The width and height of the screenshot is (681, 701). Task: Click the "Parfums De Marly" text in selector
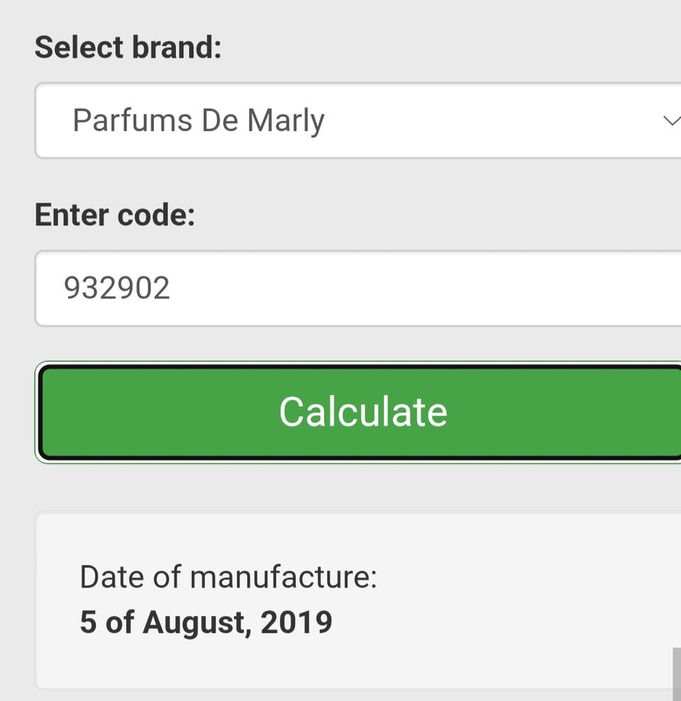198,120
